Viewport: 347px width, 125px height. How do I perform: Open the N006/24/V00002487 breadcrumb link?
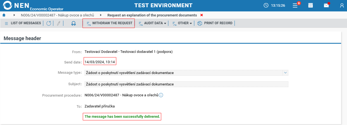click(57, 15)
